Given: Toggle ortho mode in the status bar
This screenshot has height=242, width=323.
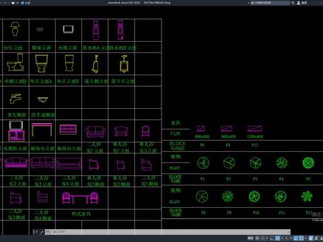Looking at the screenshot, I should (x=272, y=238).
